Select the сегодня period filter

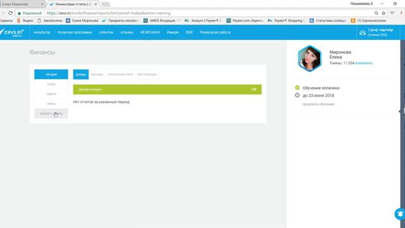(51, 74)
